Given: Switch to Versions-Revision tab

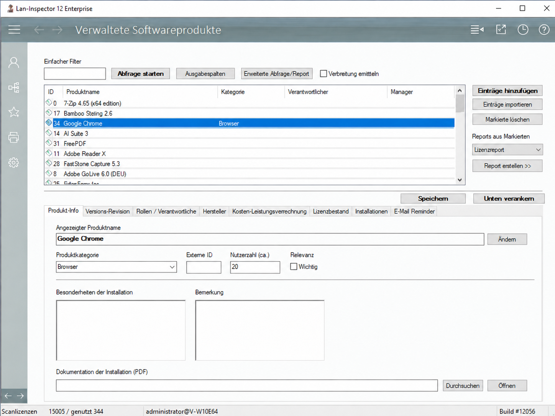Looking at the screenshot, I should pos(108,211).
